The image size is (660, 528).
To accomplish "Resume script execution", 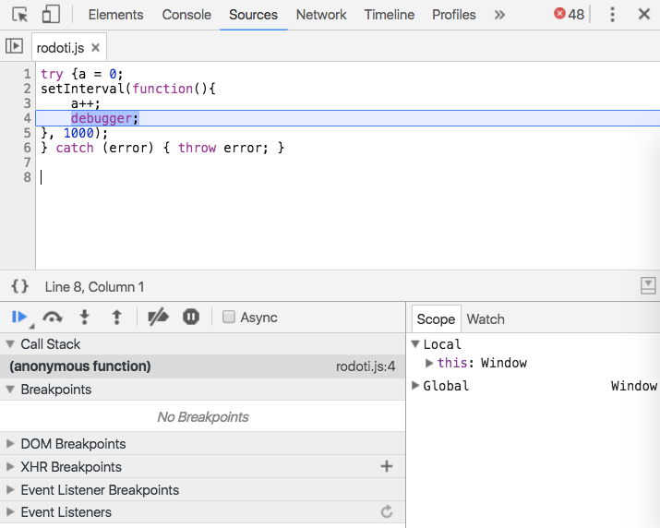I will click(19, 317).
